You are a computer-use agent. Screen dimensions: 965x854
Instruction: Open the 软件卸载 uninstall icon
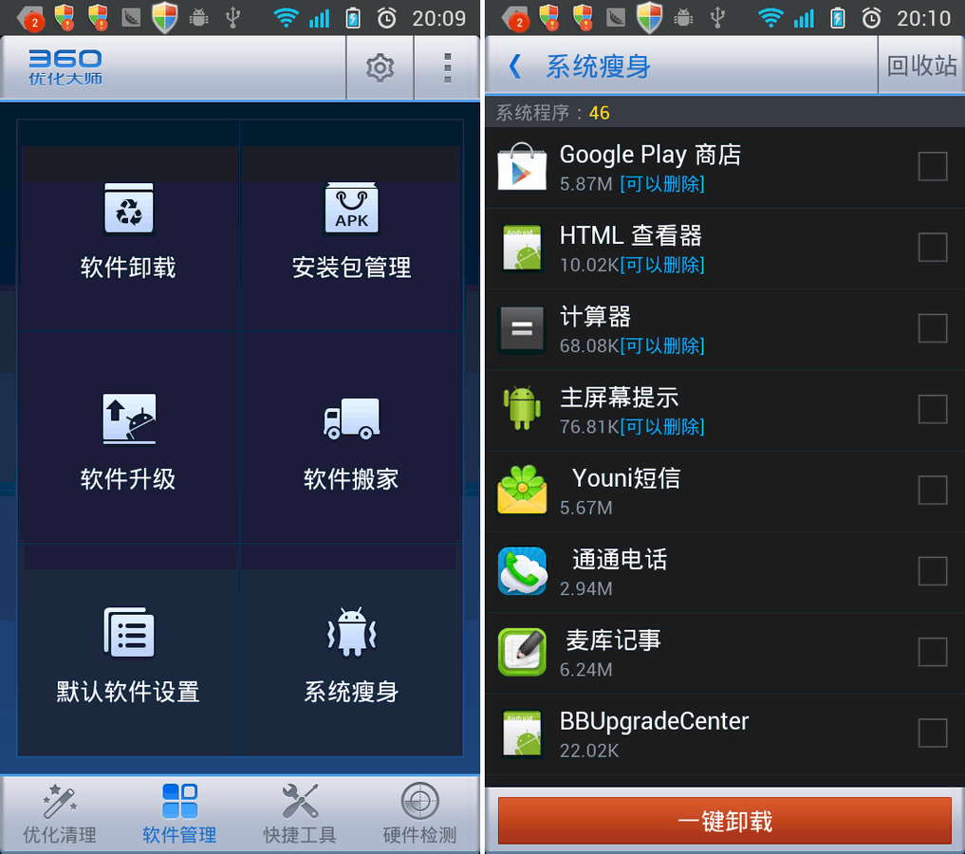click(129, 209)
